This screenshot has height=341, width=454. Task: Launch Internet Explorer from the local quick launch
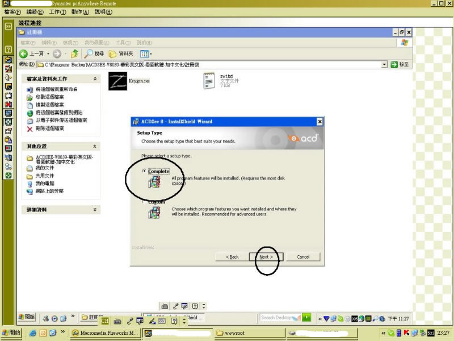(x=33, y=333)
